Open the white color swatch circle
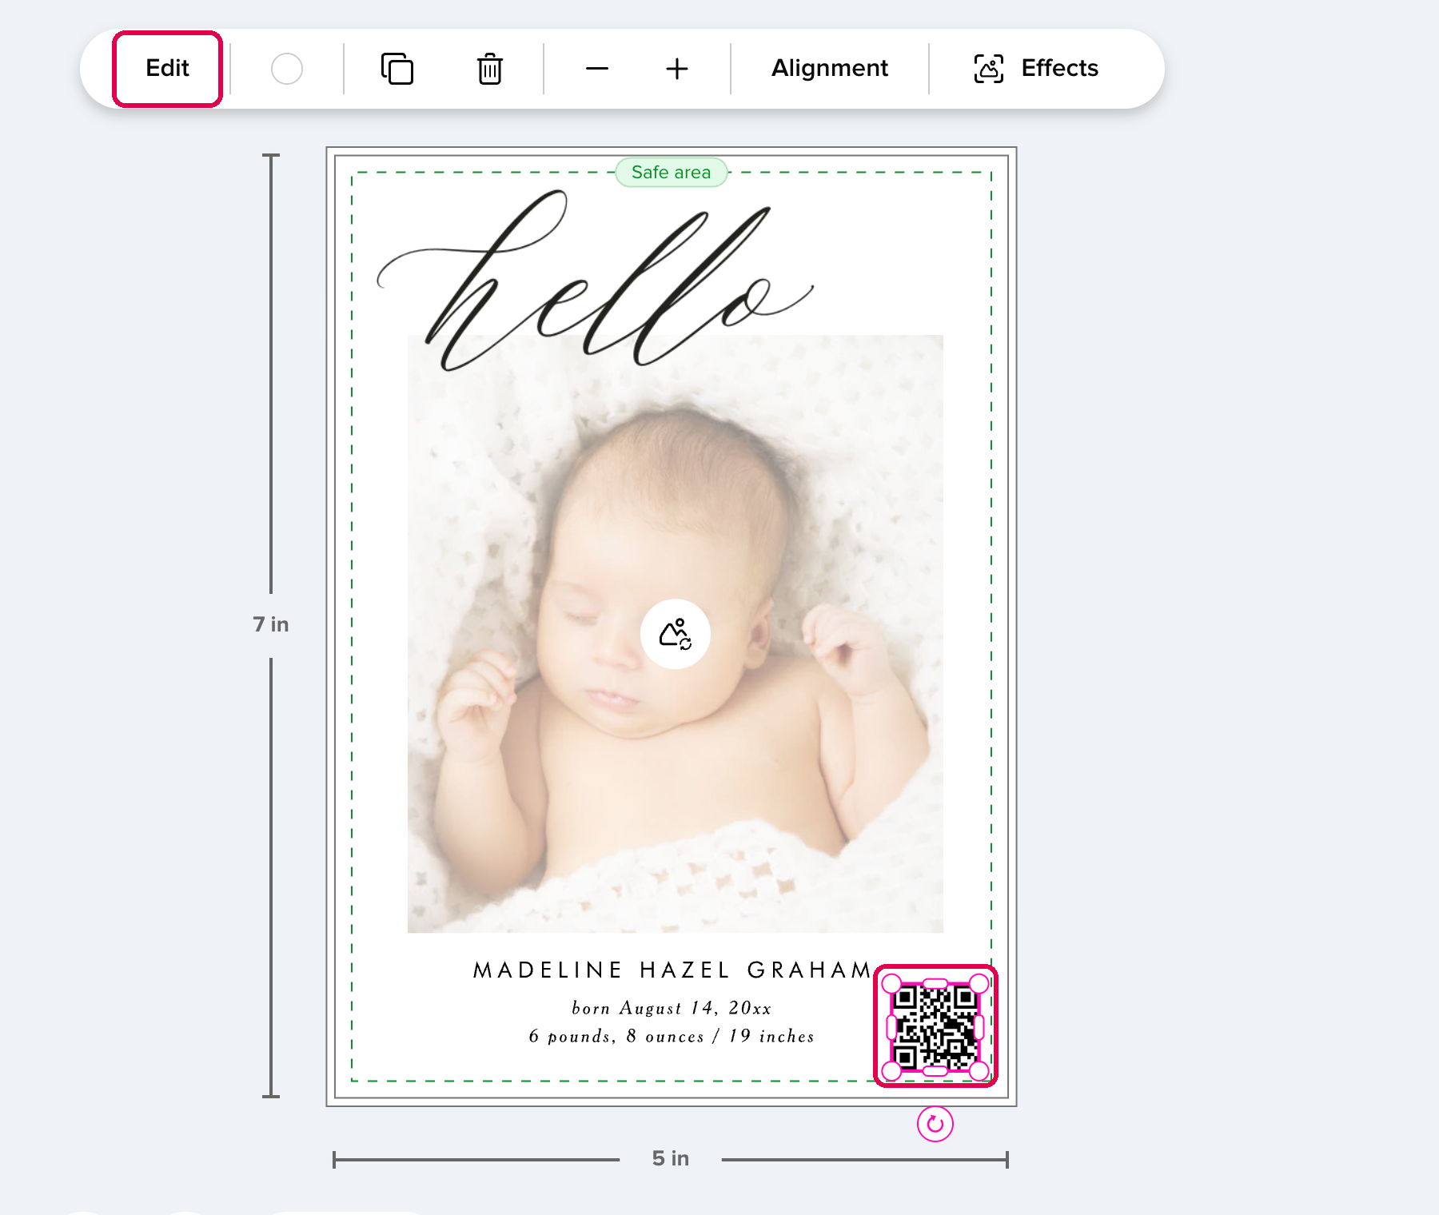Viewport: 1439px width, 1215px height. 287,69
